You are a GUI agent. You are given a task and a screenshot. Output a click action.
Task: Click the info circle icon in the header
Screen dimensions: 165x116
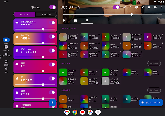[137, 7]
